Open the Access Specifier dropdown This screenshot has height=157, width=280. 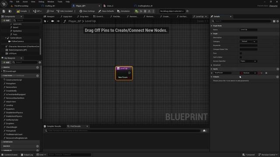(248, 61)
